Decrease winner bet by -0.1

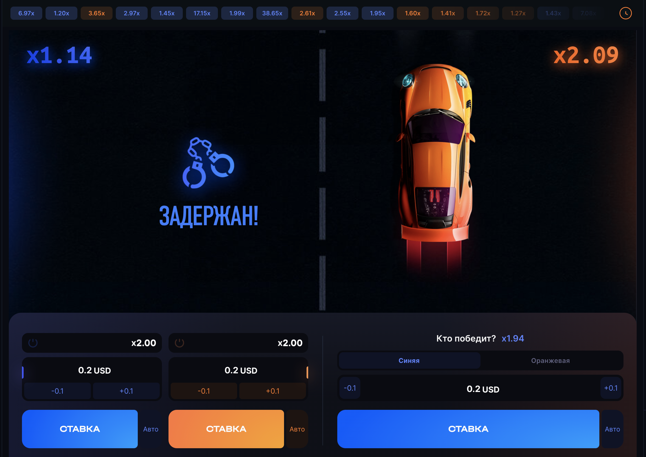click(350, 388)
